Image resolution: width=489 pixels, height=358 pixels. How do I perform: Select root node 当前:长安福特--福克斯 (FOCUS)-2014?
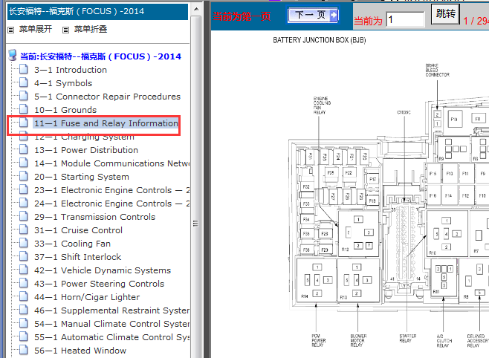(100, 56)
